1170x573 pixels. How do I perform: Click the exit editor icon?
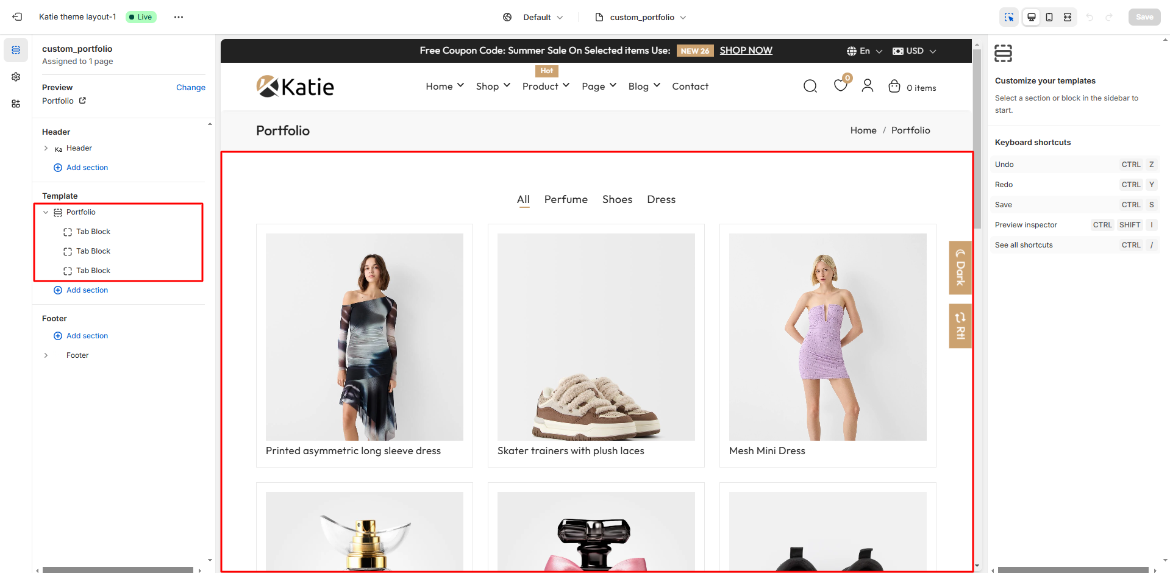pos(17,17)
